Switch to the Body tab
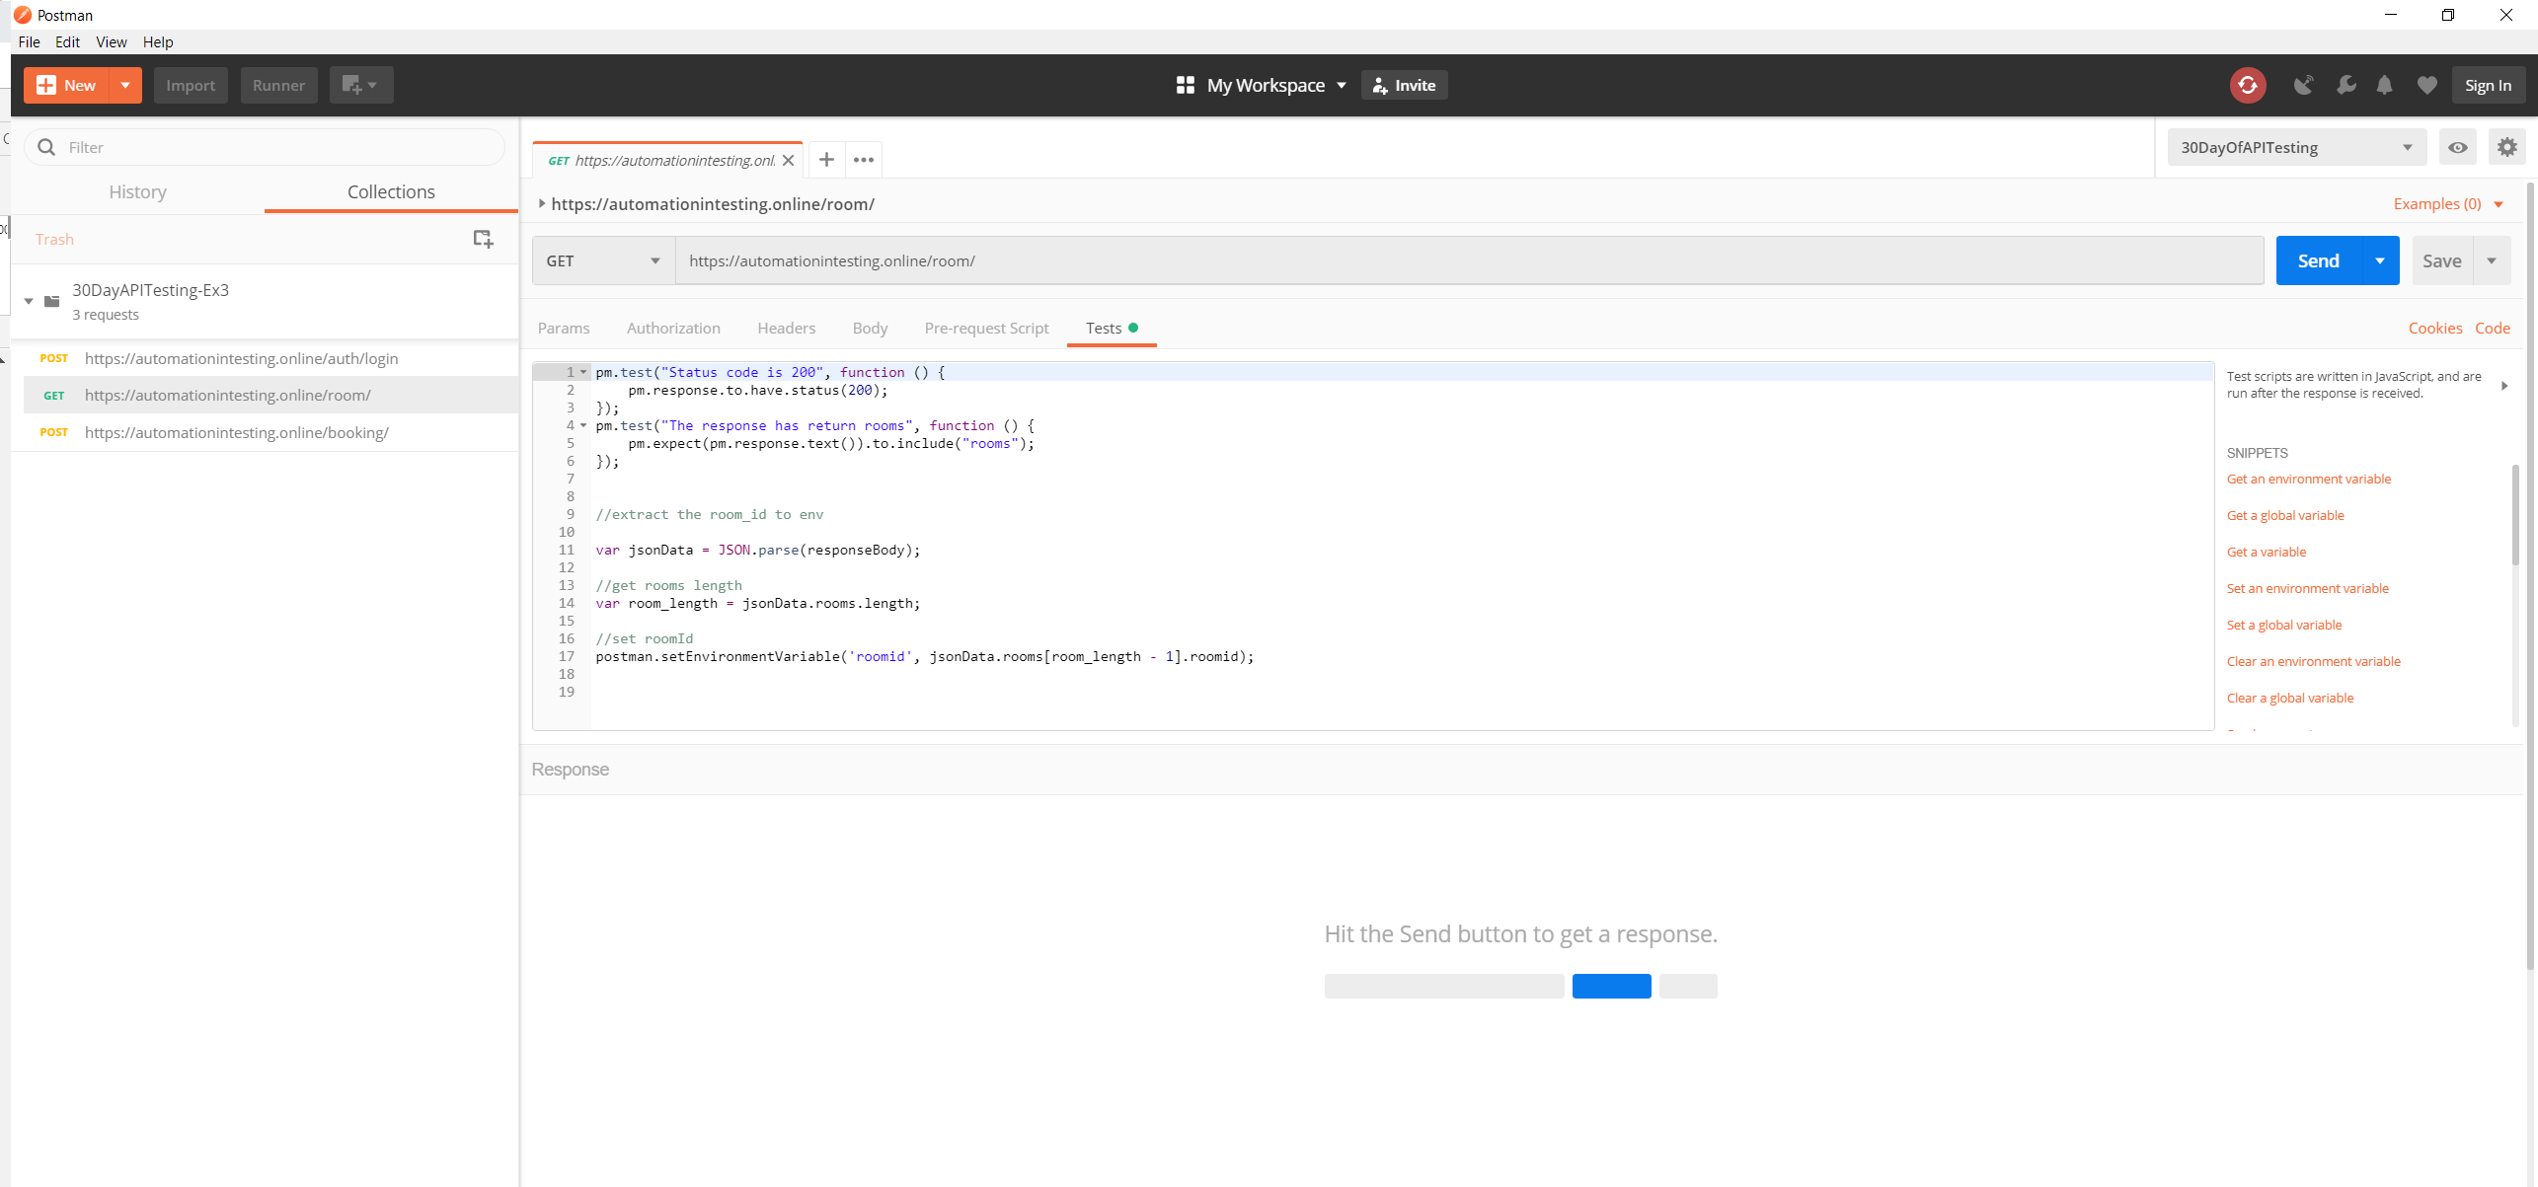The width and height of the screenshot is (2538, 1187). [x=870, y=328]
